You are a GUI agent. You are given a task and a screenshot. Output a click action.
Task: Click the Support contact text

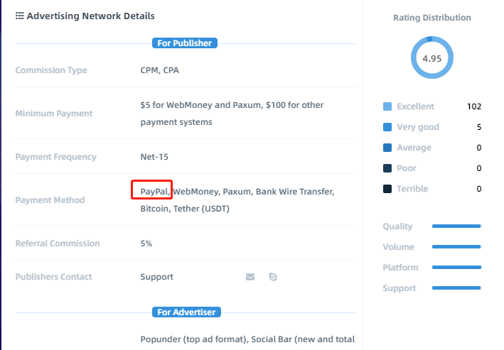[157, 277]
